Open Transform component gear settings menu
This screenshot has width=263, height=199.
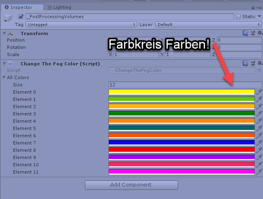260,33
